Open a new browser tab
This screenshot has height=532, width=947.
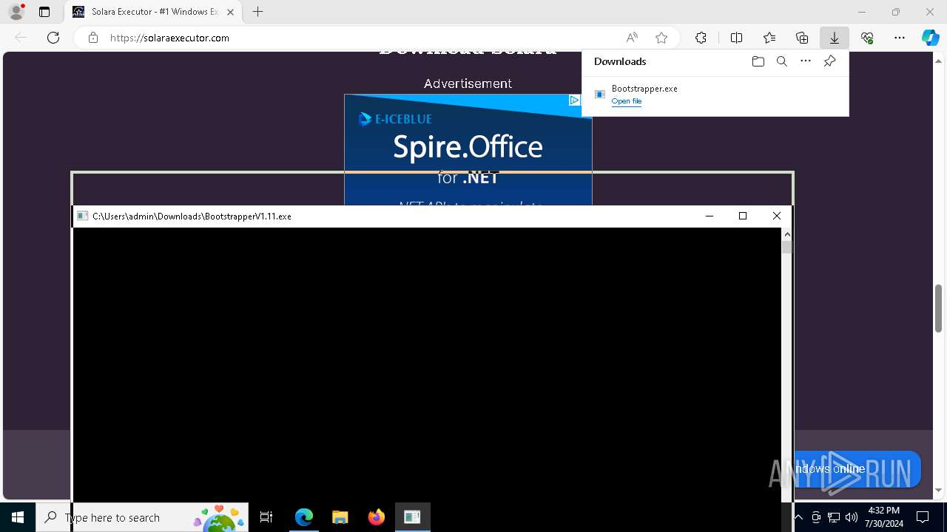point(257,12)
